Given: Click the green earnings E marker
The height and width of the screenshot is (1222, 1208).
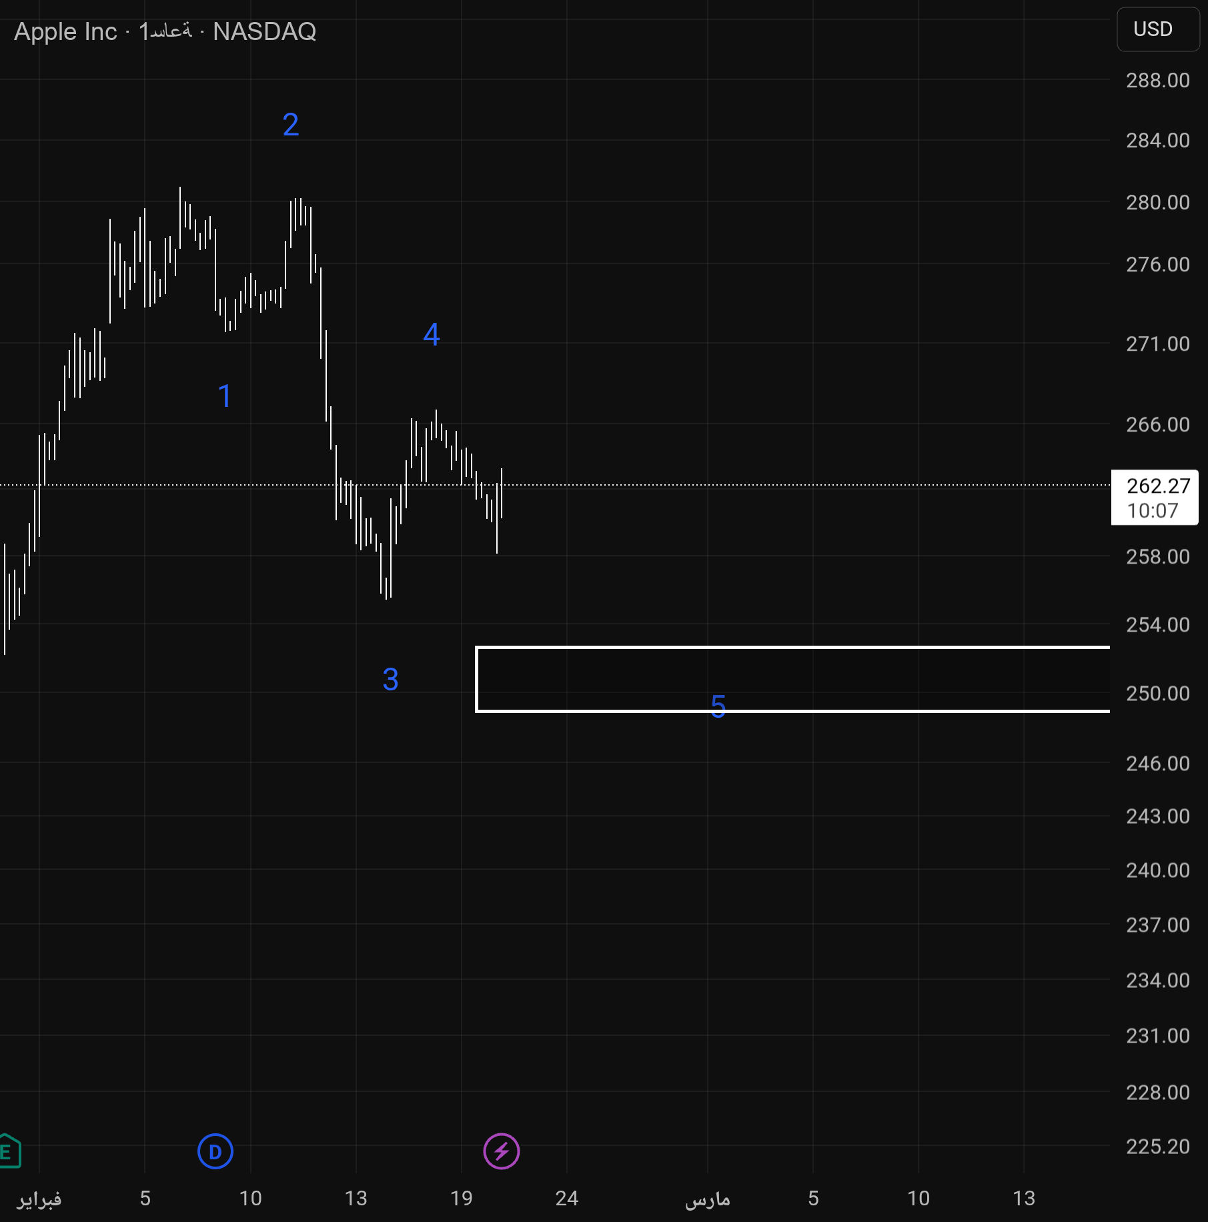Looking at the screenshot, I should (8, 1151).
